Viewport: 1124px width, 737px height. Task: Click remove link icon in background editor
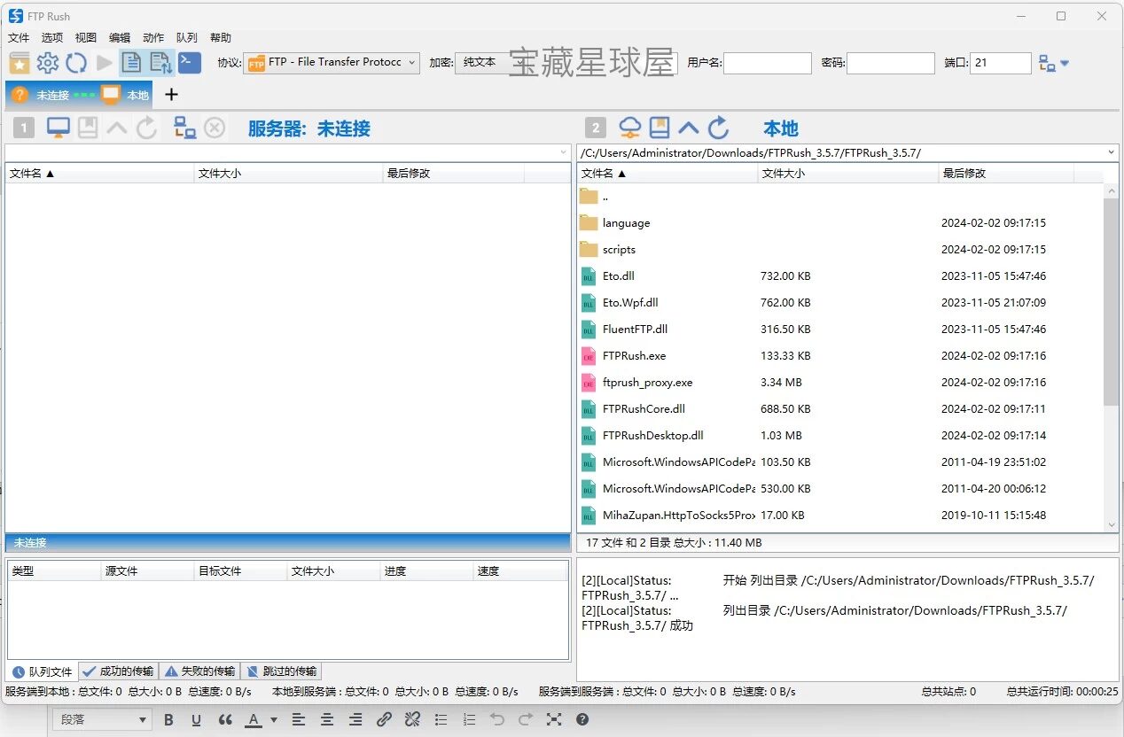point(412,719)
